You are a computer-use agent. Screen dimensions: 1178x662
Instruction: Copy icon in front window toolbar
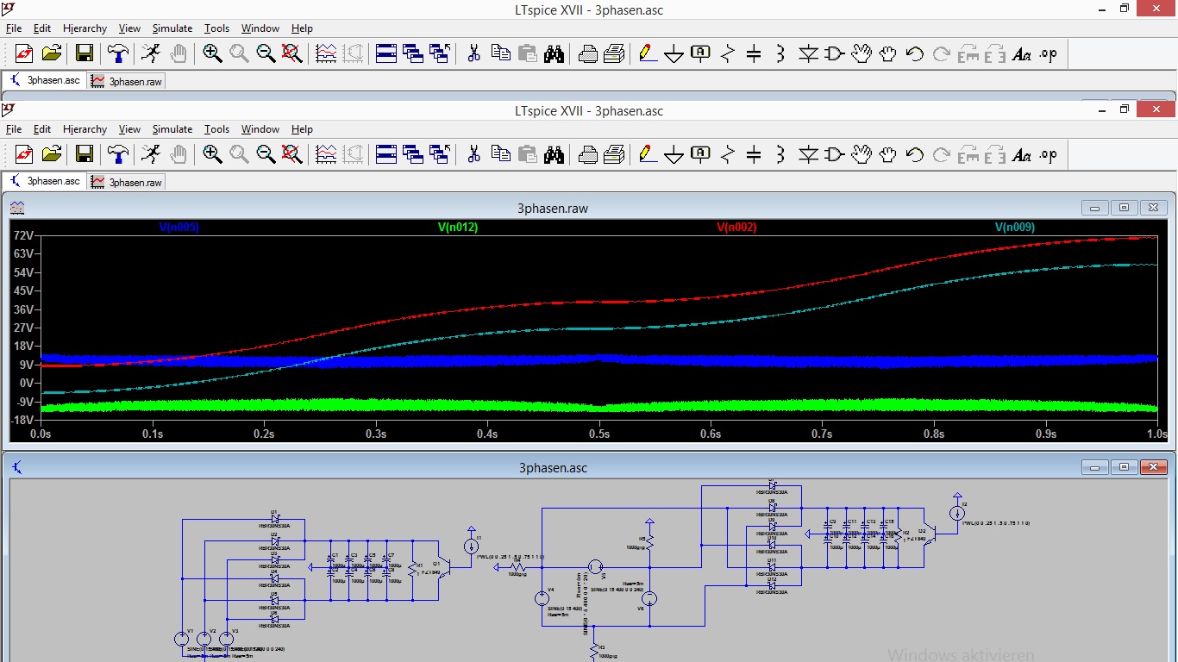tap(500, 155)
